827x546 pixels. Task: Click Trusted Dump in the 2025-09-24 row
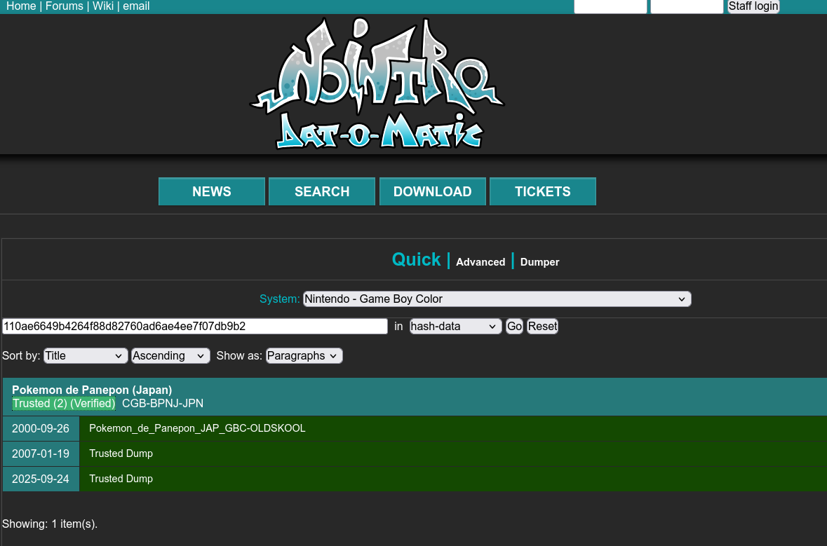[121, 479]
